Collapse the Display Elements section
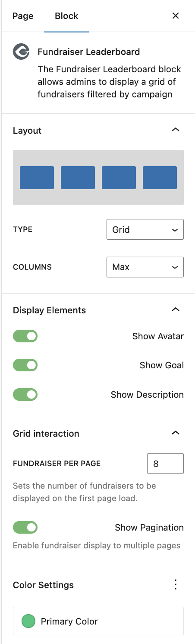Screen dimensions: 195x644 (176, 310)
